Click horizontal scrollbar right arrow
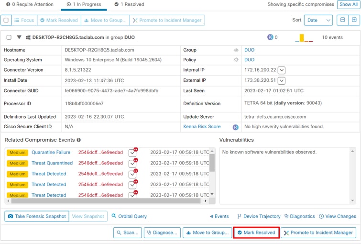Screen dimensions: 361x244 pos(206,201)
